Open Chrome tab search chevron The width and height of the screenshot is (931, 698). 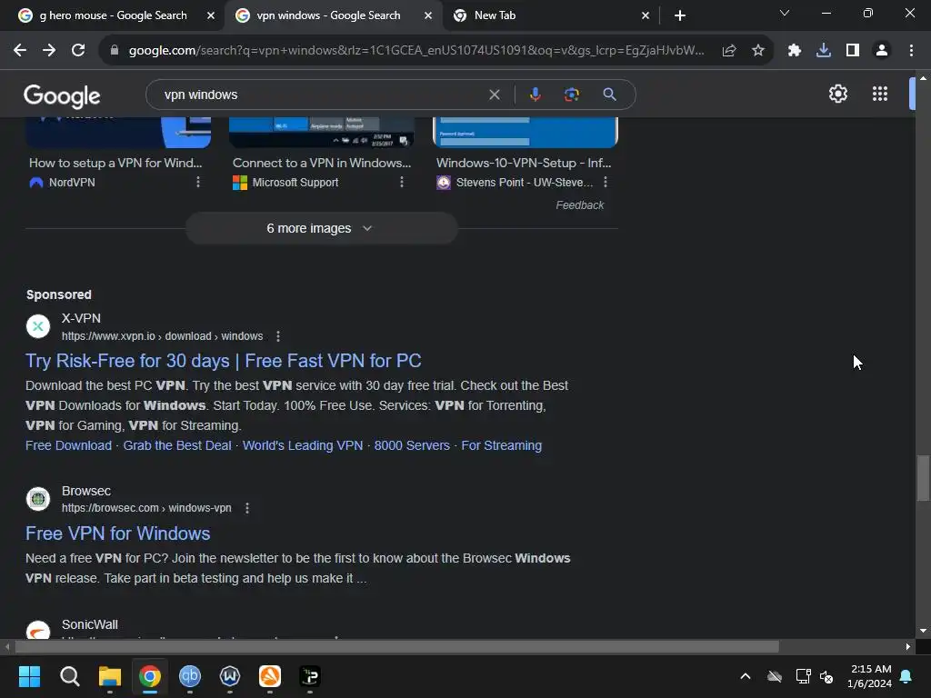coord(785,13)
